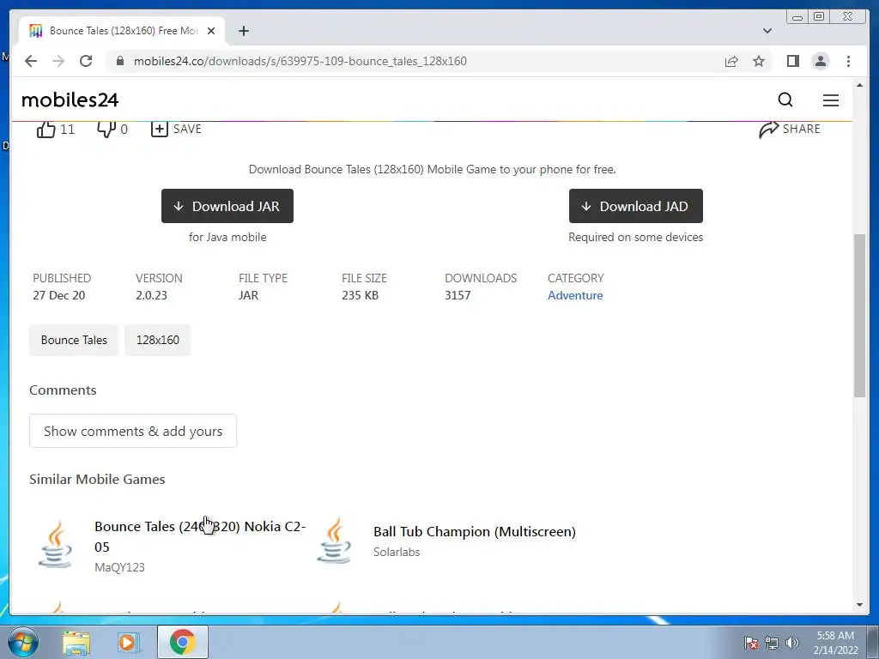Screen dimensions: 879x659
Task: Click Solarlabs publisher text
Action: 397,552
